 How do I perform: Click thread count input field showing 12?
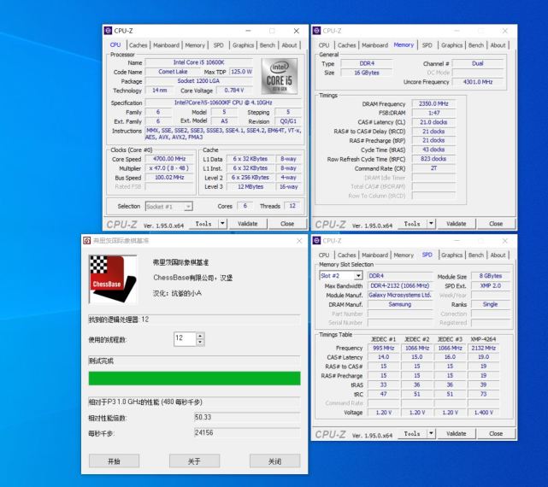click(186, 339)
